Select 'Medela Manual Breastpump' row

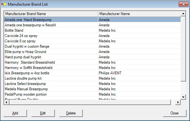point(92,89)
